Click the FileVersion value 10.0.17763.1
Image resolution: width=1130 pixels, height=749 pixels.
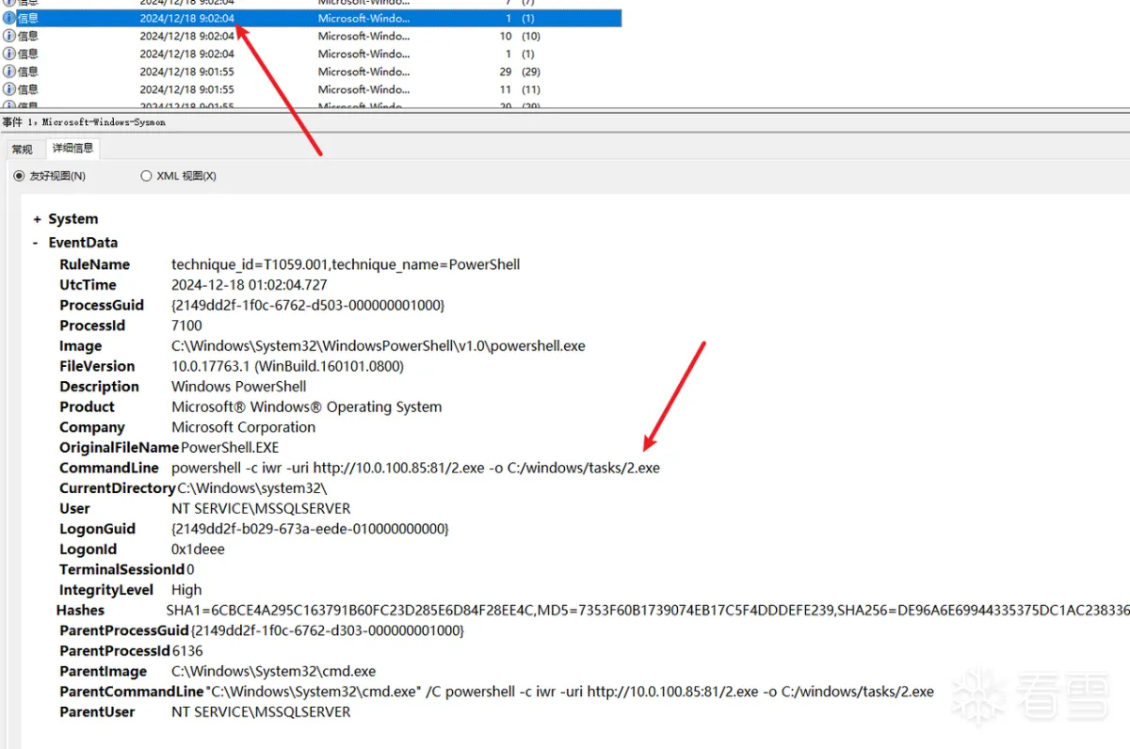(287, 366)
